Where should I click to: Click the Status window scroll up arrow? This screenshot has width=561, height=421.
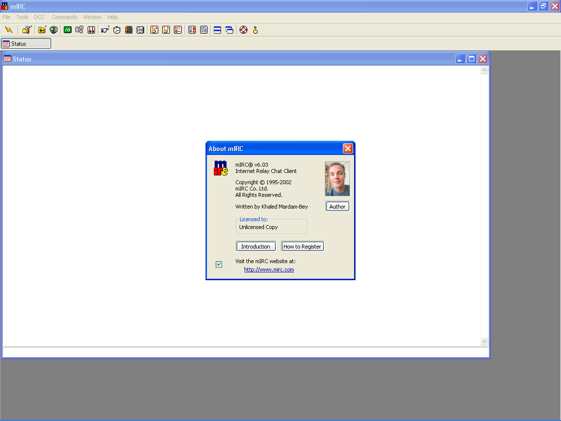[484, 70]
